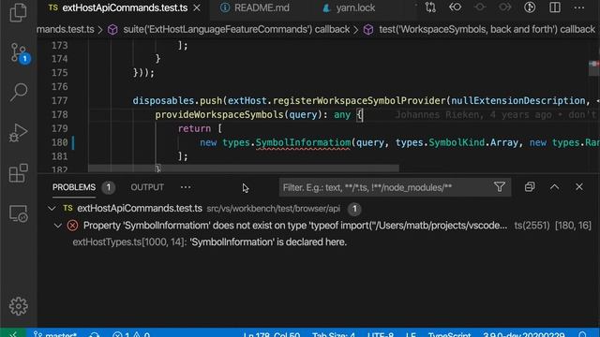Image resolution: width=600 pixels, height=337 pixels.
Task: Click breadcrumb 'mands.test.ts' file segment
Action: pos(66,29)
